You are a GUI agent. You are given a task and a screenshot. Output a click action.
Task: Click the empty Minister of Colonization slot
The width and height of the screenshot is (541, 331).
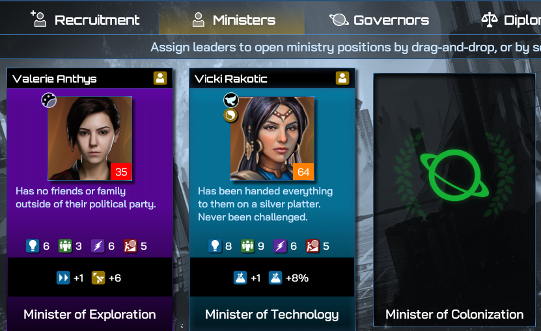point(454,200)
